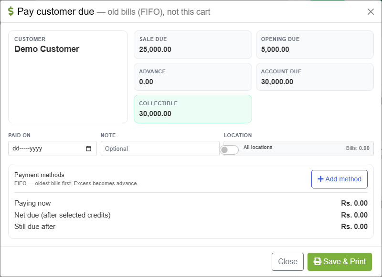Click the Demo Customer name
Screen dimensions: 382x277
point(47,49)
